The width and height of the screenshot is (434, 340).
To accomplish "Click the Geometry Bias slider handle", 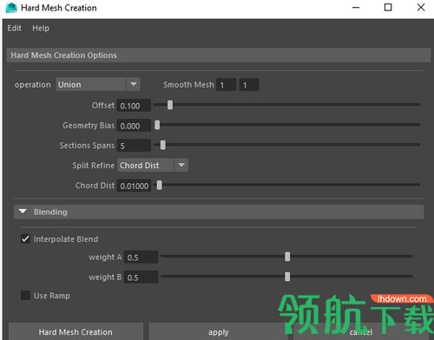I will [157, 125].
